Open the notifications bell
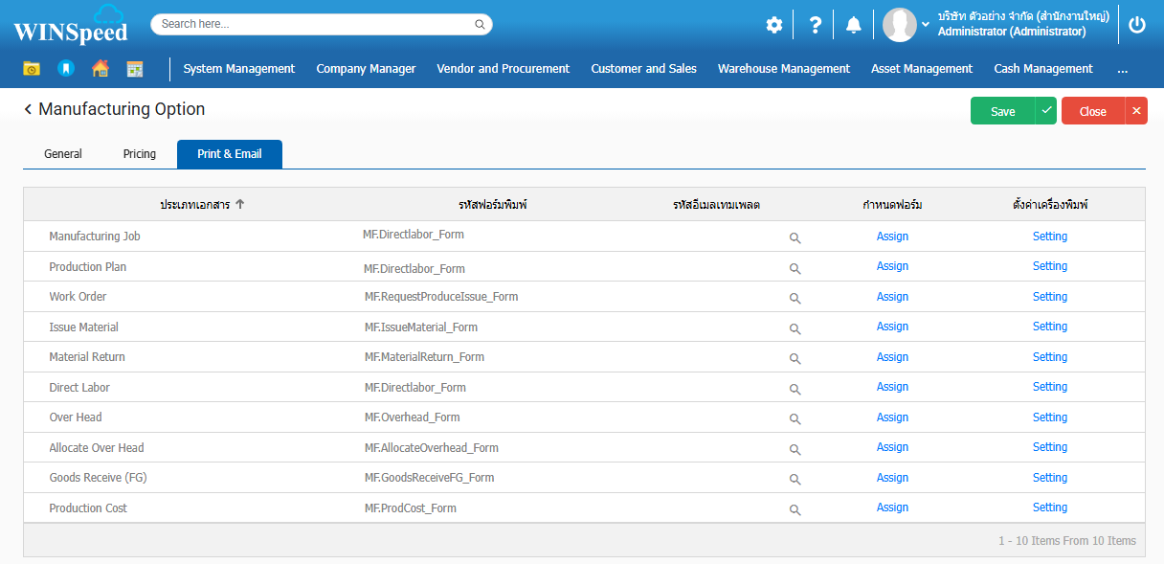This screenshot has width=1164, height=564. (x=853, y=25)
